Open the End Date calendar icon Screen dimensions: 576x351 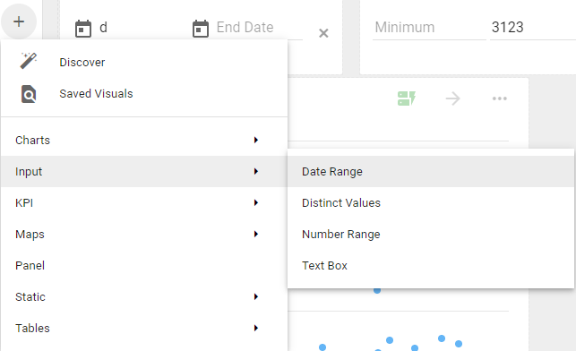[x=201, y=29]
